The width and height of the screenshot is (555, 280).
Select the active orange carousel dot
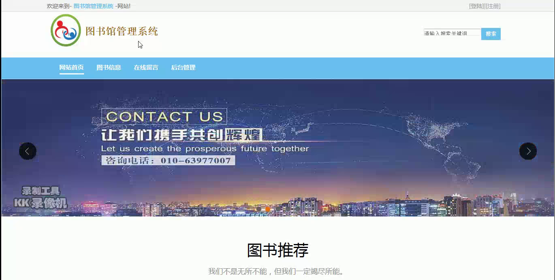[x=268, y=209]
